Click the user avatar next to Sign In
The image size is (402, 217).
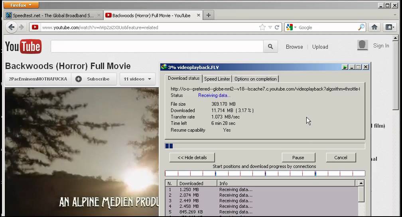coord(363,45)
